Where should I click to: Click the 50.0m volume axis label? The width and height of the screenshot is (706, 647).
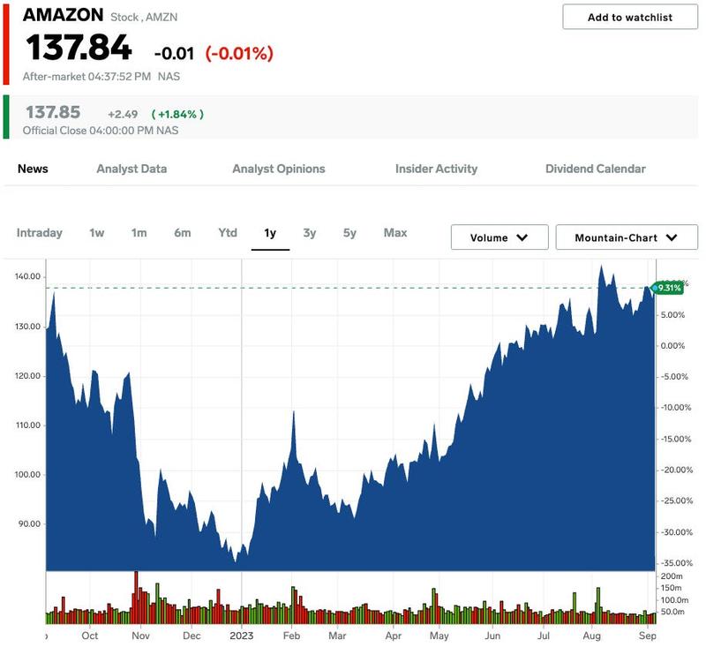tap(672, 612)
